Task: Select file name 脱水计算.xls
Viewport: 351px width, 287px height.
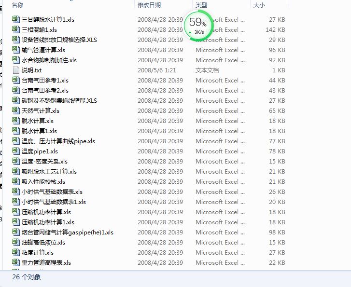Action: tap(38, 121)
